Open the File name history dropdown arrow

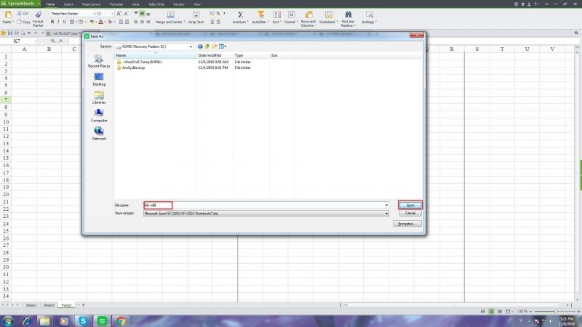[x=386, y=205]
